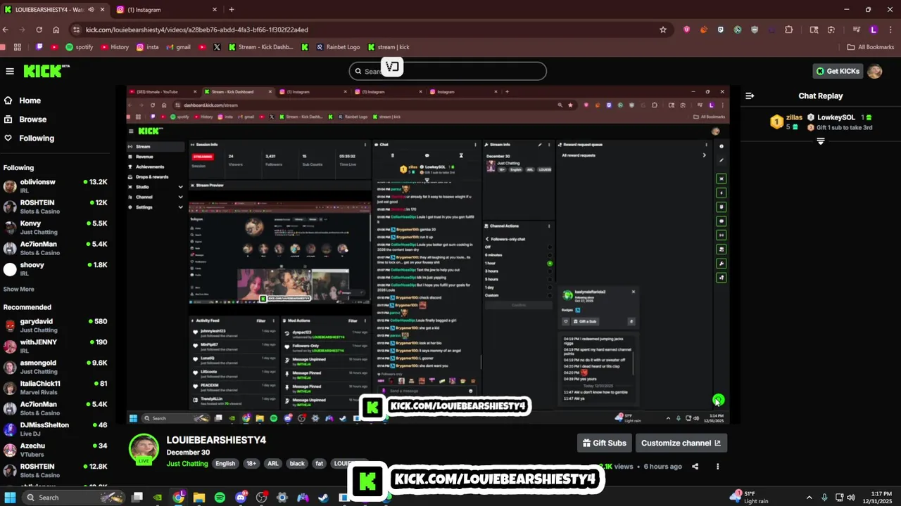The height and width of the screenshot is (506, 901).
Task: Open the Kick sidebar hamburger menu
Action: 10,71
